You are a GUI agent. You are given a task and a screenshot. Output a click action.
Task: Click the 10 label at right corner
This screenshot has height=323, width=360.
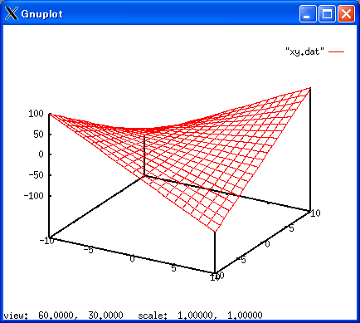click(x=315, y=213)
